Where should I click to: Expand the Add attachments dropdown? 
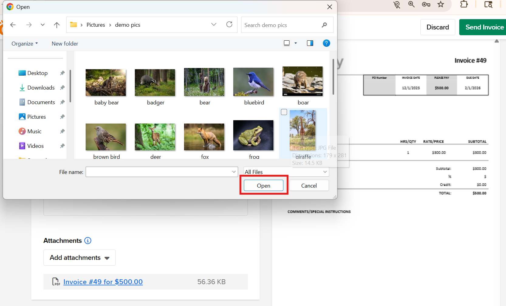[x=80, y=258]
